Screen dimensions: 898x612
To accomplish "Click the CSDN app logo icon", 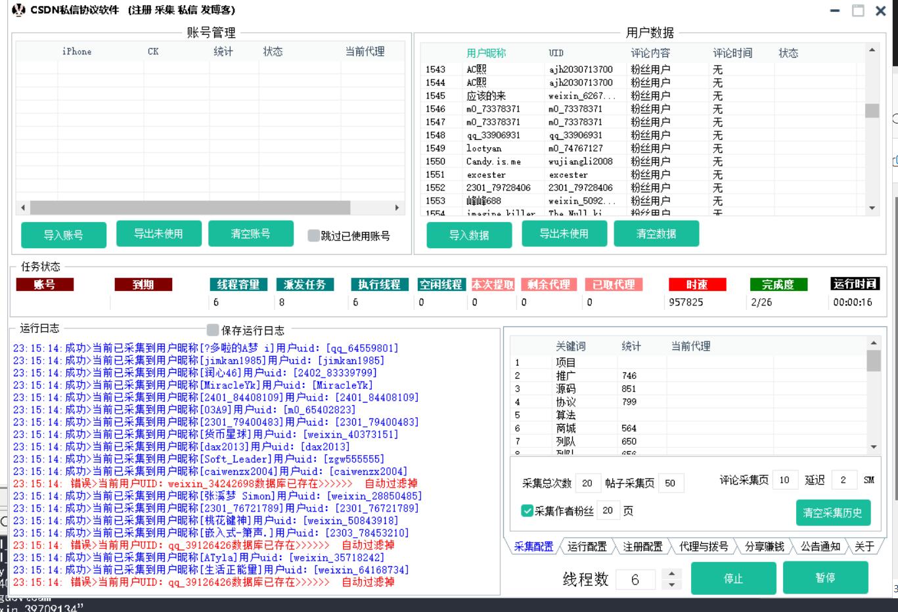I will point(18,11).
